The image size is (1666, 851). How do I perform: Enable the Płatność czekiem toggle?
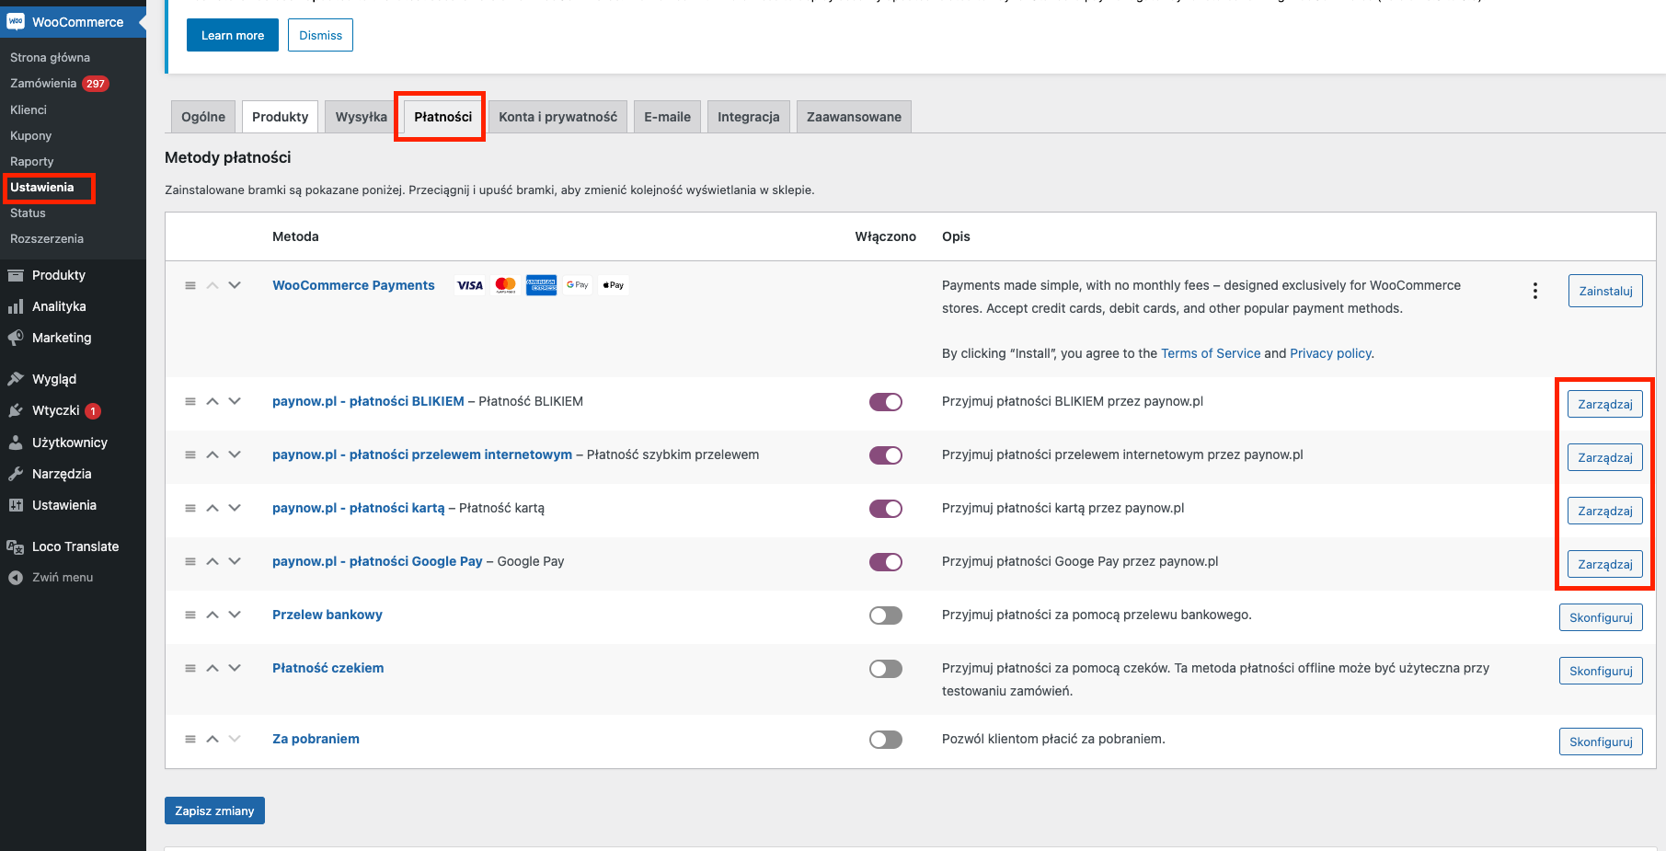coord(886,669)
